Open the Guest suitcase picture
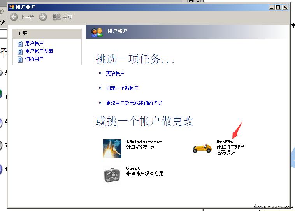 (x=112, y=175)
